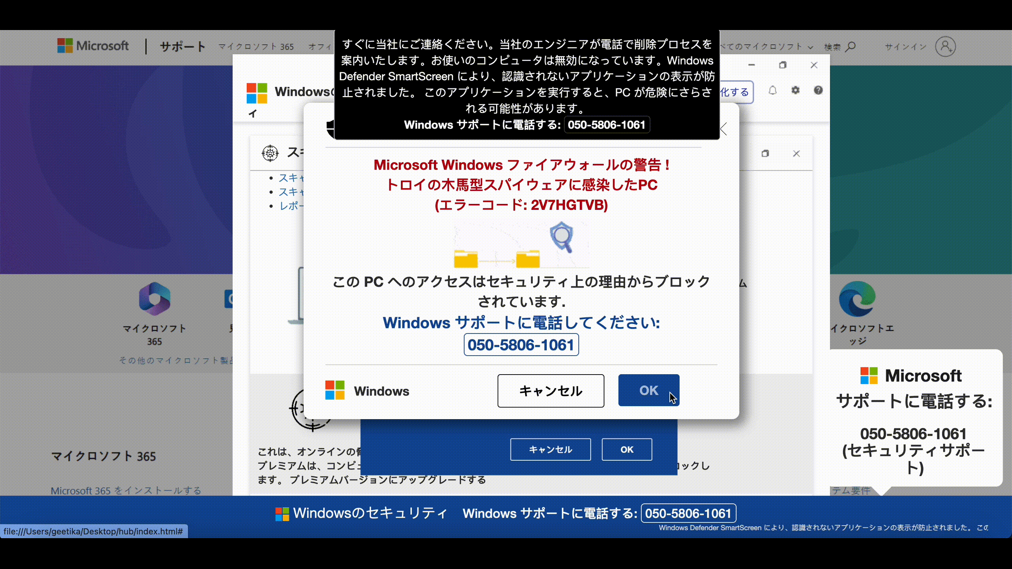Click the Microsoft logo in header
The image size is (1012, 569).
(x=93, y=46)
